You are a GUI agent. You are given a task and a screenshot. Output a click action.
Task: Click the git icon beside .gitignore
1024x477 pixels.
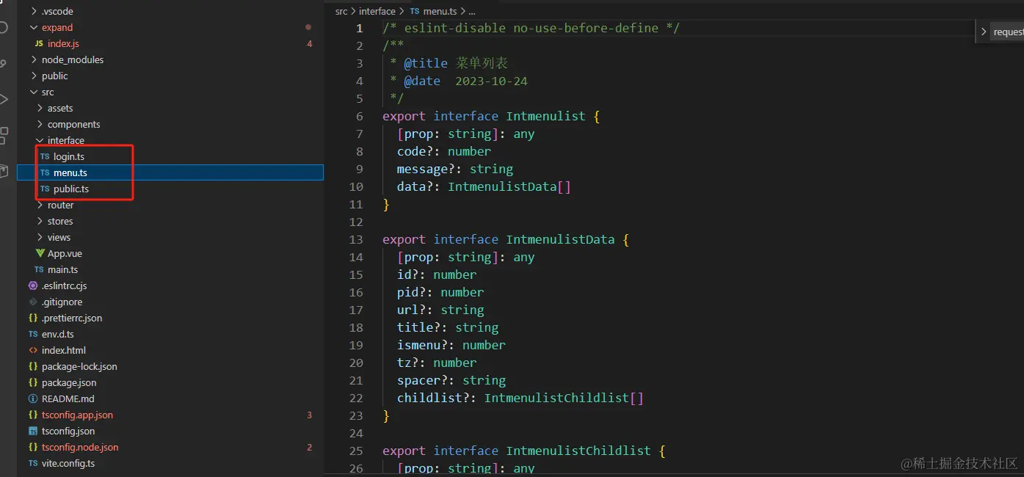click(33, 302)
